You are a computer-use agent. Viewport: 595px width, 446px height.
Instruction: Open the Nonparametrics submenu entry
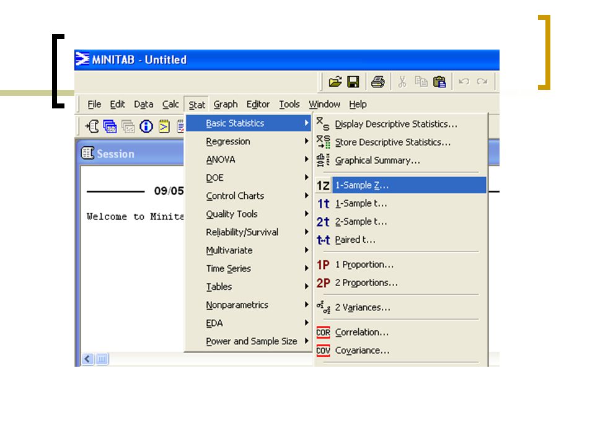click(x=249, y=305)
